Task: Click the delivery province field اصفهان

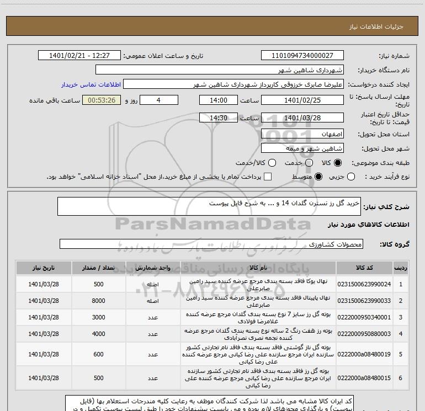Action: (x=302, y=134)
